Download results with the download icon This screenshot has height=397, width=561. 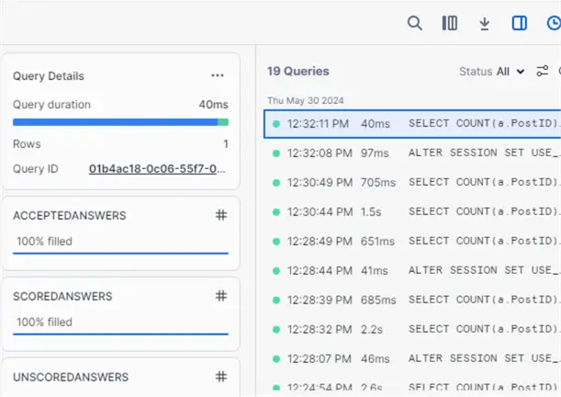point(485,24)
